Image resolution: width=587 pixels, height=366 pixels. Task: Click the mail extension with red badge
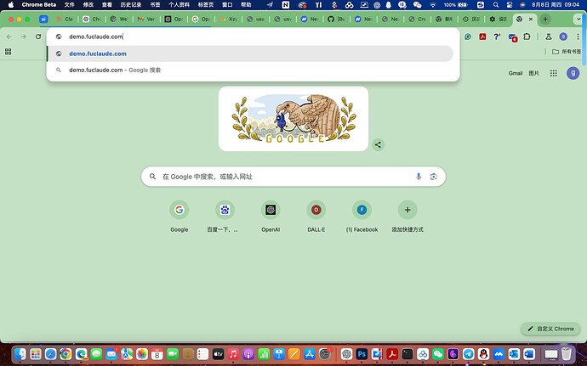[512, 37]
